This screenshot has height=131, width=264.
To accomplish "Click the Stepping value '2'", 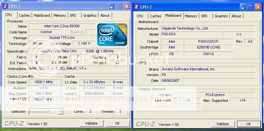I will [118, 57].
